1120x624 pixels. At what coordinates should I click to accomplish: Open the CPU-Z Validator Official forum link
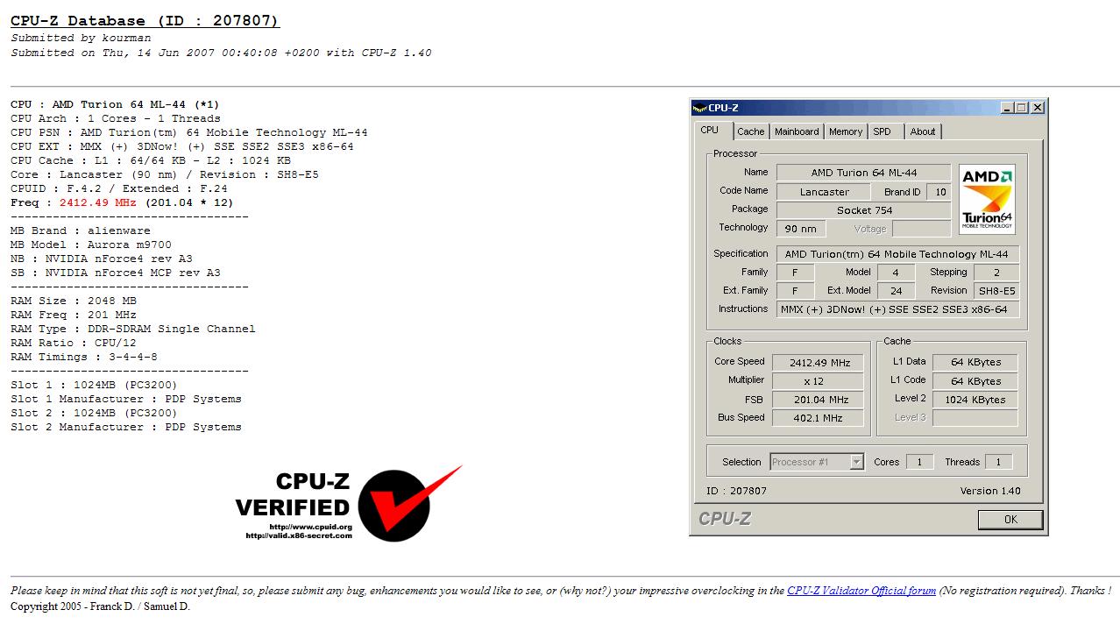861,591
